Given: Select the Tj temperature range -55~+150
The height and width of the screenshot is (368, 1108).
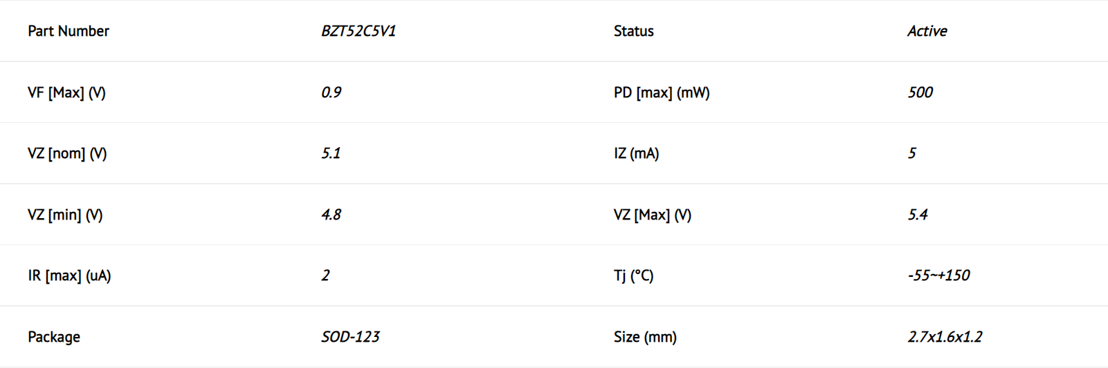Looking at the screenshot, I should point(938,275).
